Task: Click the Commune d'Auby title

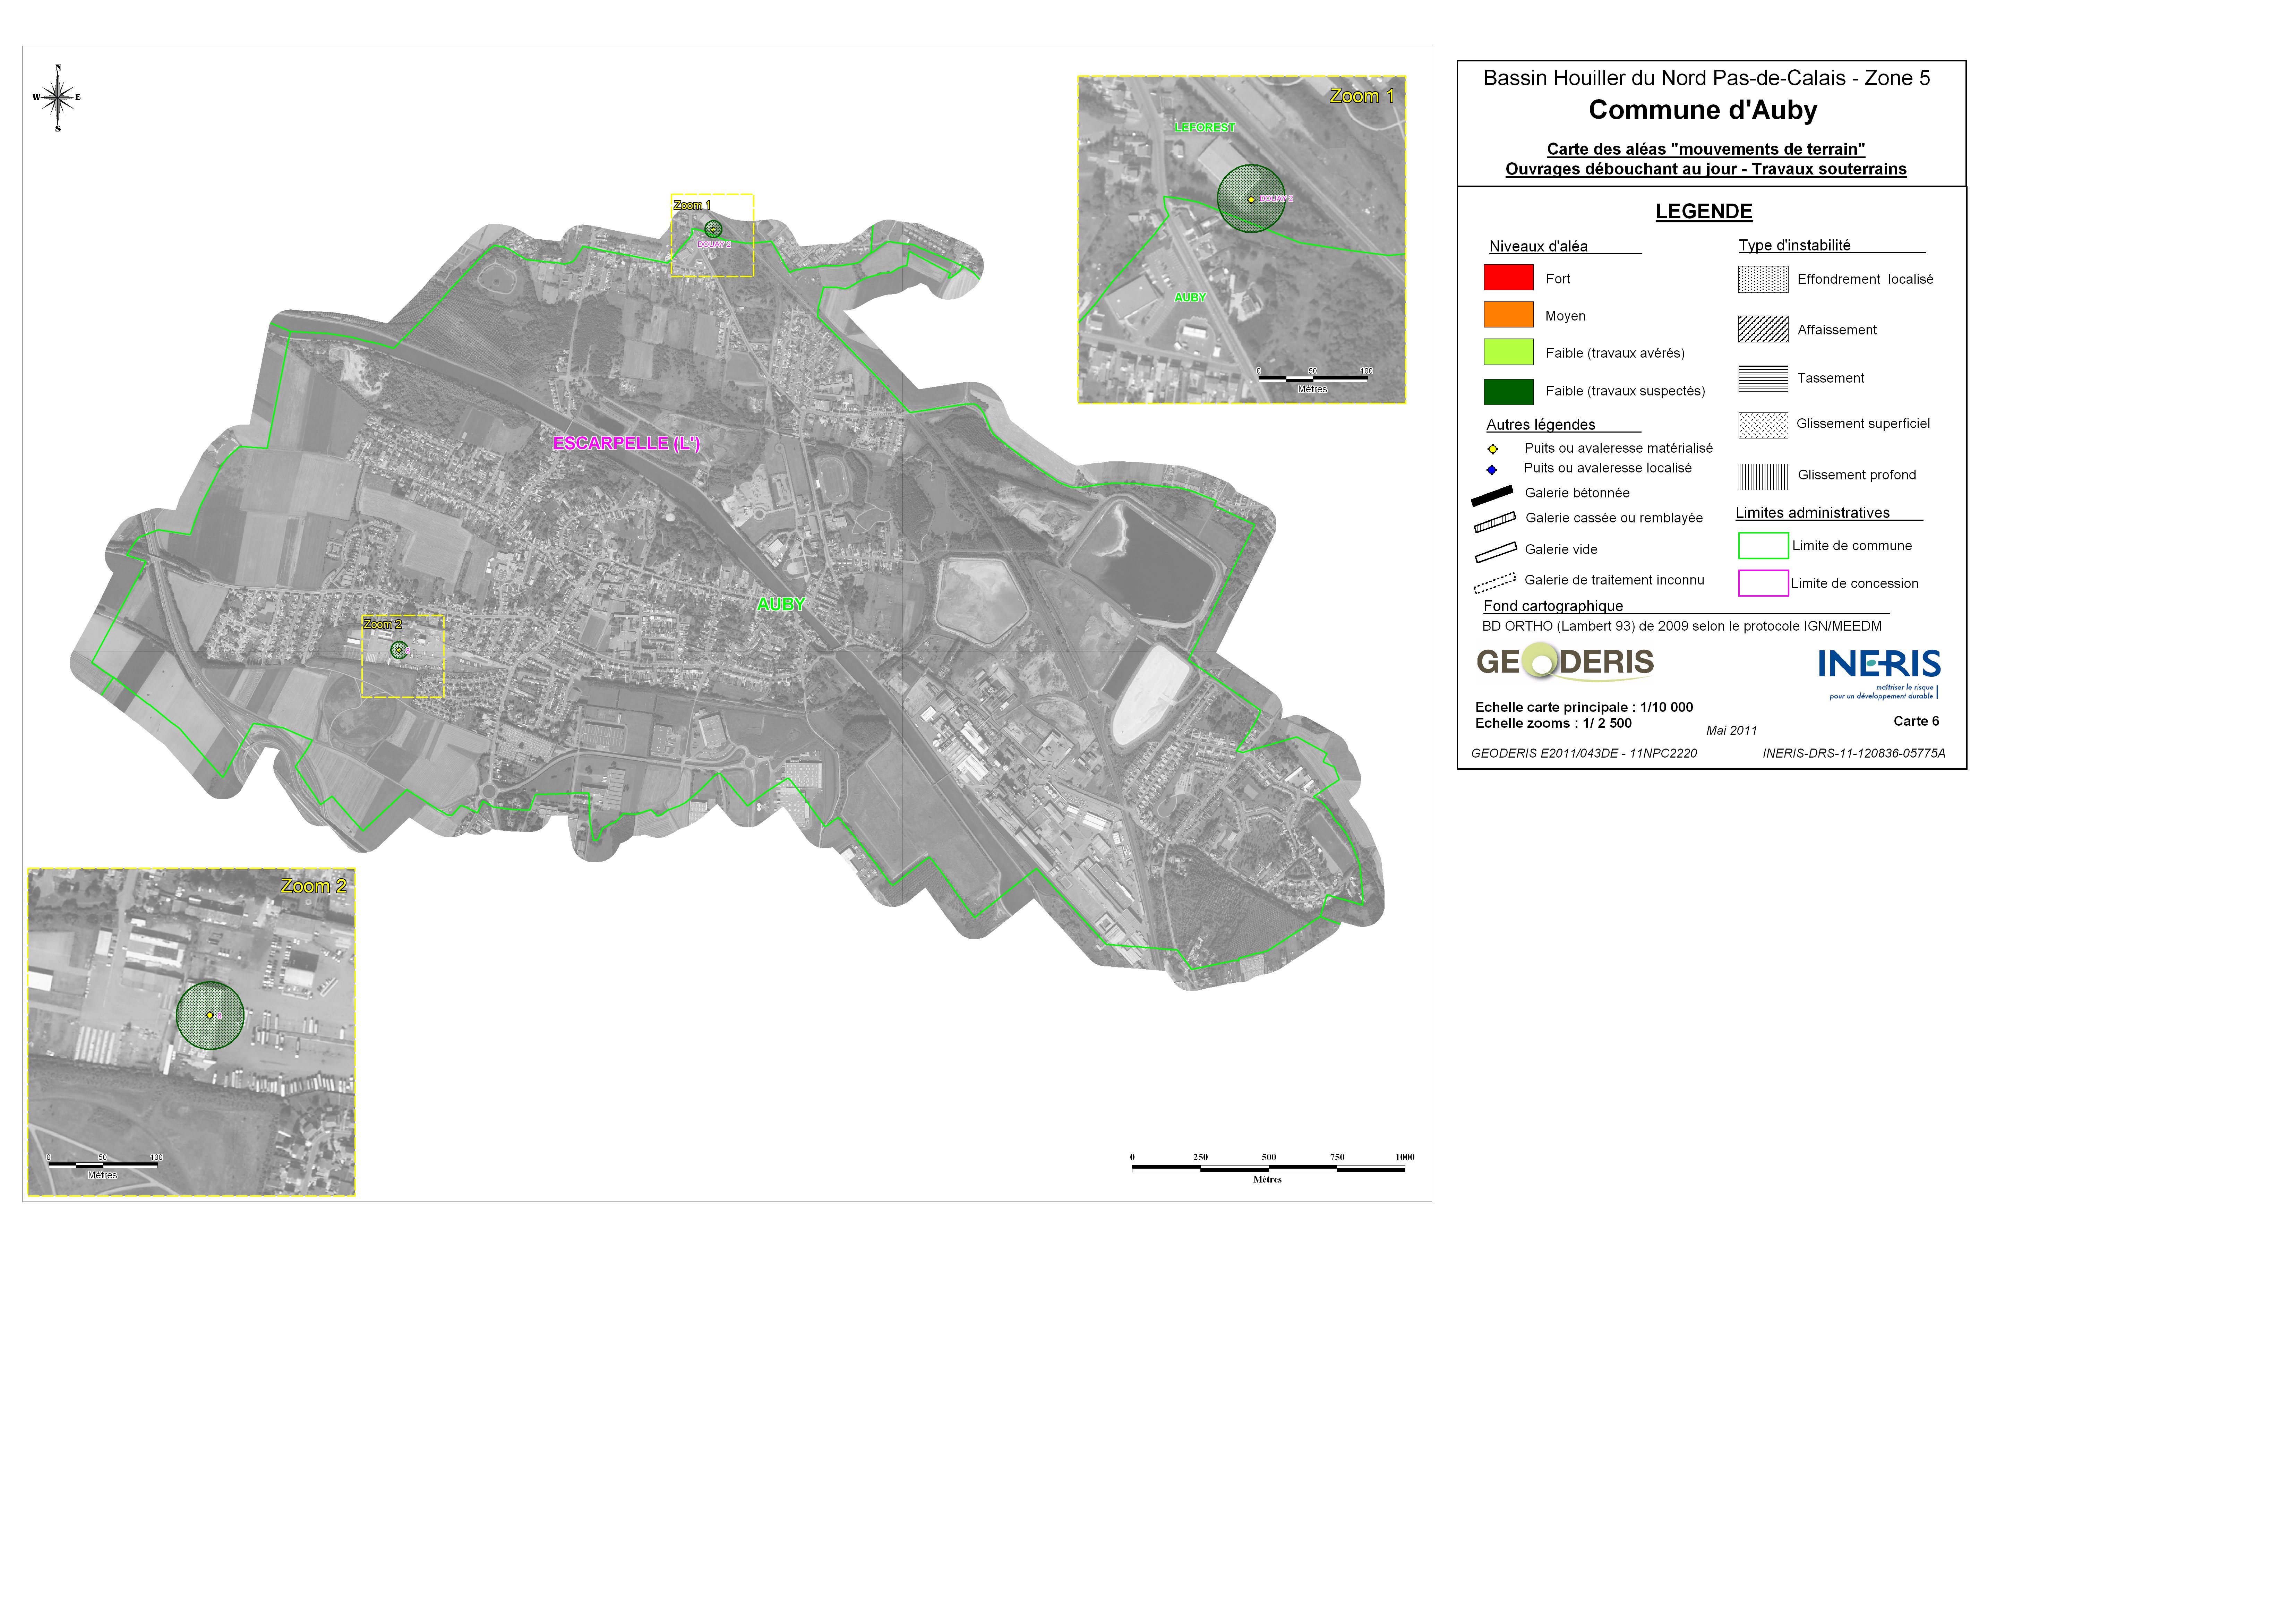Action: click(1703, 110)
